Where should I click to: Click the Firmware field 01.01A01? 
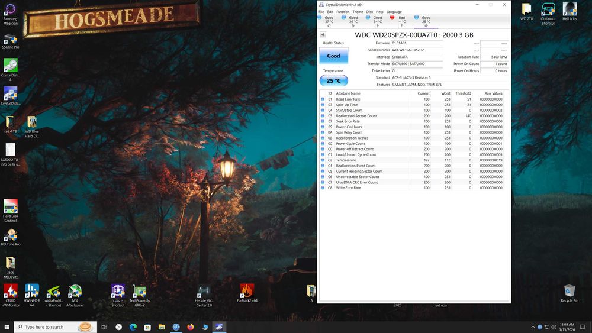[417, 43]
